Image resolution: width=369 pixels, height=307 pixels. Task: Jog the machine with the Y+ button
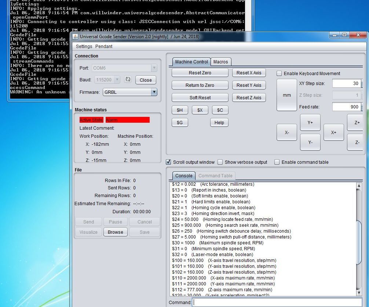click(x=310, y=122)
